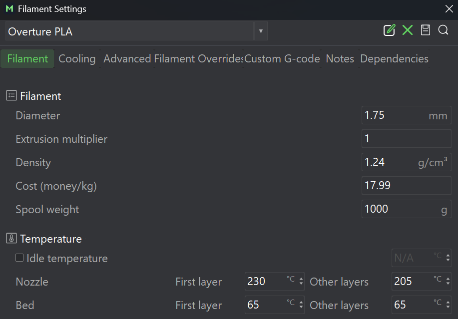458x319 pixels.
Task: Switch to the Notes tab
Action: coord(340,59)
